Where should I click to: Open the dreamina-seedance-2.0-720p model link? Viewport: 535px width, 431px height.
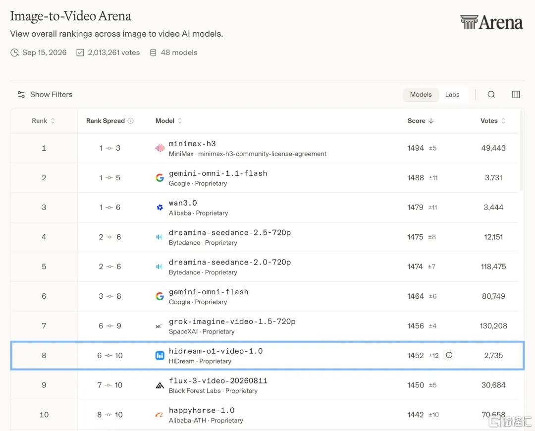(230, 263)
